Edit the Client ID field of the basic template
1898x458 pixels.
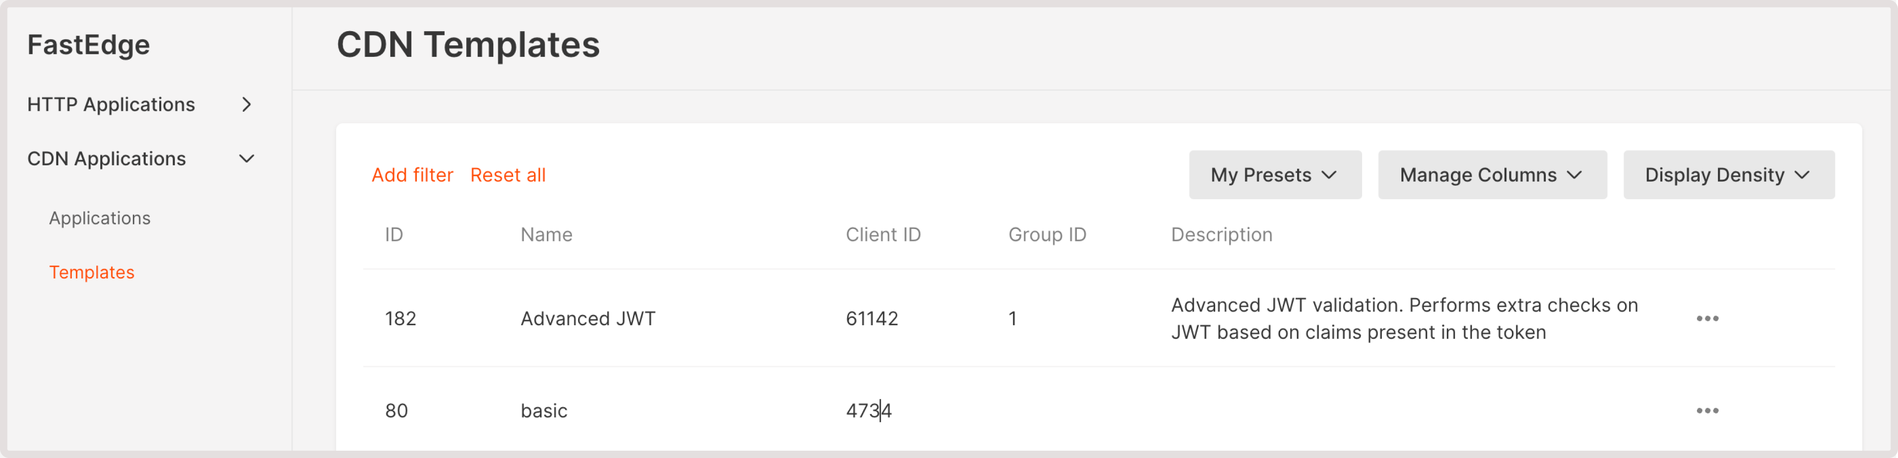pyautogui.click(x=869, y=411)
